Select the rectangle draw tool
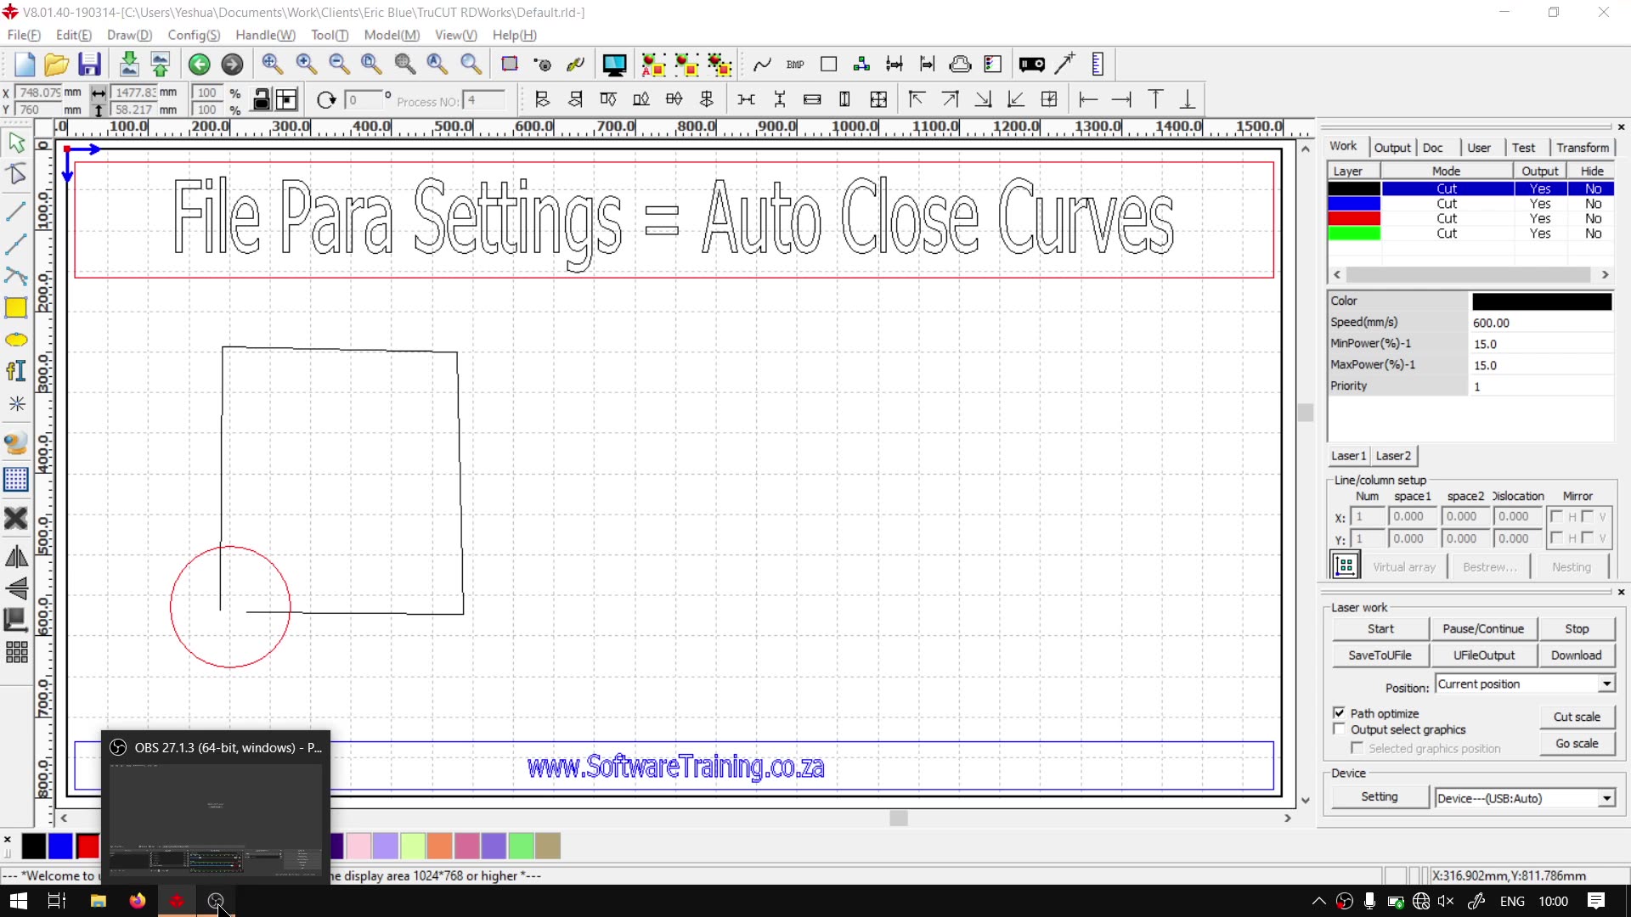This screenshot has height=917, width=1631. (x=16, y=308)
